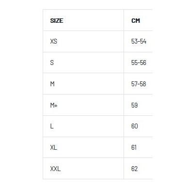This screenshot has width=189, height=189.
Task: Click empty space in the M+ row
Action: [x=91, y=105]
